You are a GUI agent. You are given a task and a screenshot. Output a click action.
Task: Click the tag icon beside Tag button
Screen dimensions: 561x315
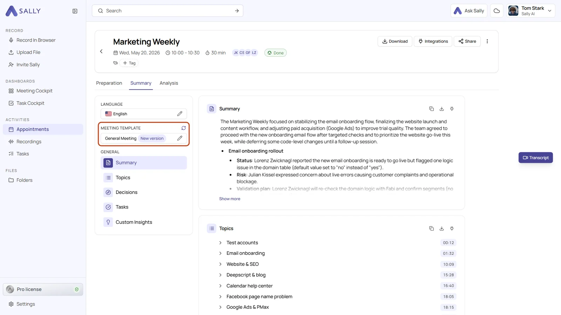[x=115, y=63]
